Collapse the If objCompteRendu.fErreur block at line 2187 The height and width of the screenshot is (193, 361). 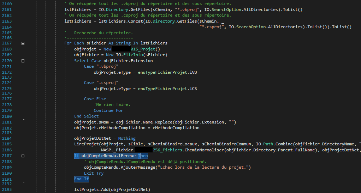coord(23,156)
